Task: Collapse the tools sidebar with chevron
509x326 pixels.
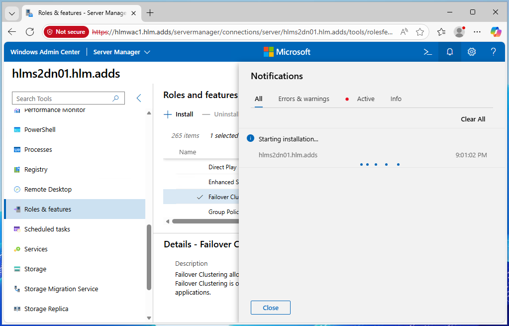Action: [139, 99]
